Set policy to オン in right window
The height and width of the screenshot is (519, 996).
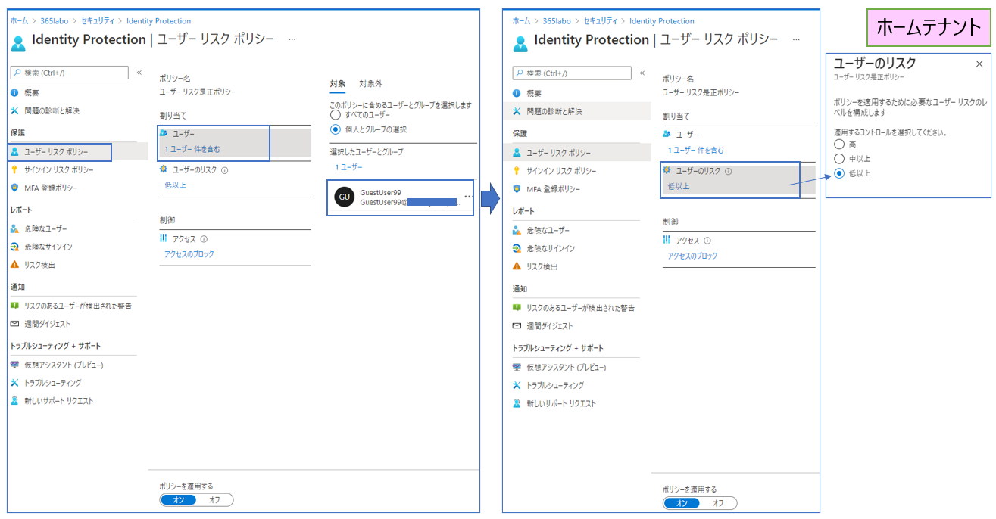pos(682,503)
